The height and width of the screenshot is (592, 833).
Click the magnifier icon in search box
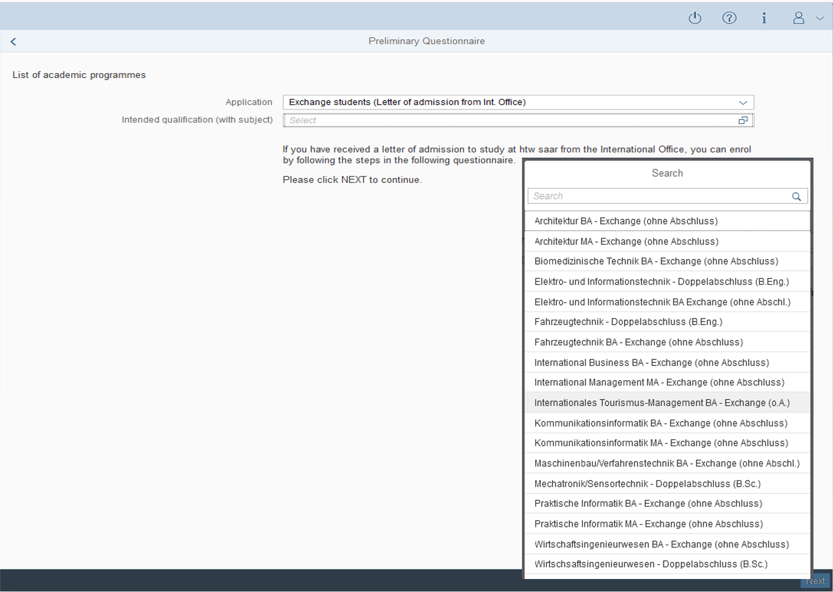[796, 197]
